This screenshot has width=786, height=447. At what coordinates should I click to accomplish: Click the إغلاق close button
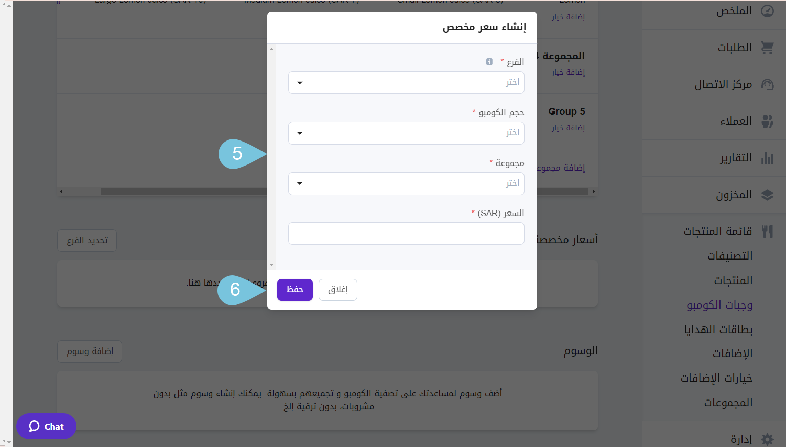point(338,290)
